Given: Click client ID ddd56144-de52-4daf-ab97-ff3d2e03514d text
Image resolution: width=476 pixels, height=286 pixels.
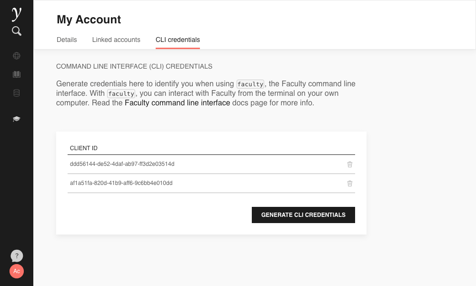Looking at the screenshot, I should pos(122,164).
